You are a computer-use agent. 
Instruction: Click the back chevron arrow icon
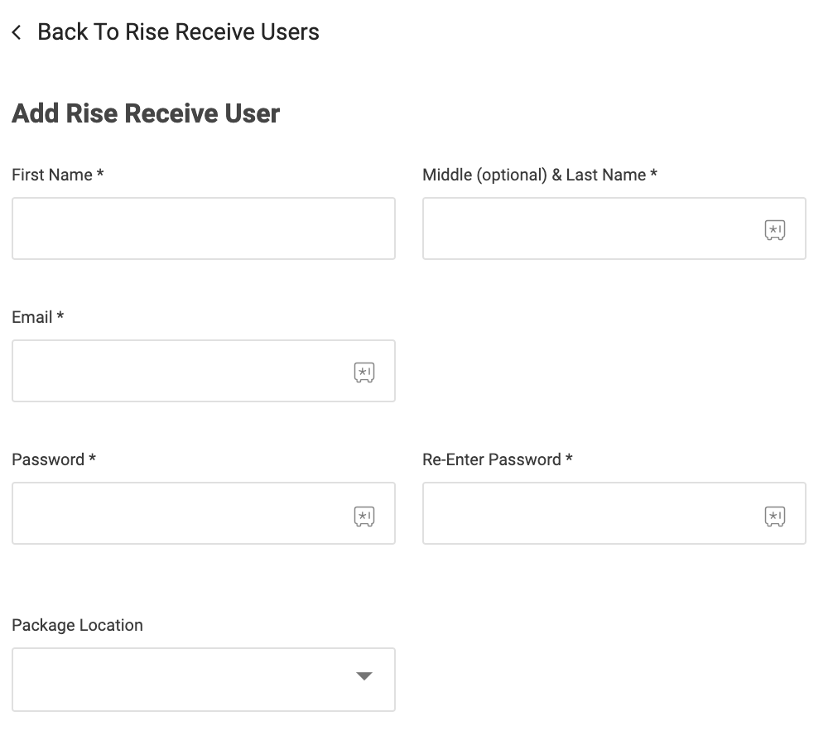(x=17, y=32)
